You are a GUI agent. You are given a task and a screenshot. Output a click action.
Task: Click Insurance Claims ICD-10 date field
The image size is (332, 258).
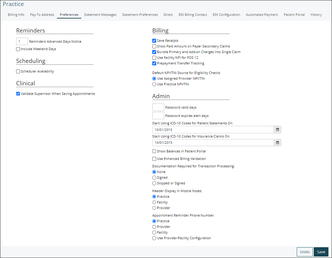point(213,143)
